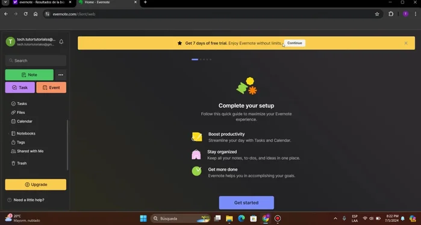
Task: Click the microphone tray icon
Action: point(344,218)
